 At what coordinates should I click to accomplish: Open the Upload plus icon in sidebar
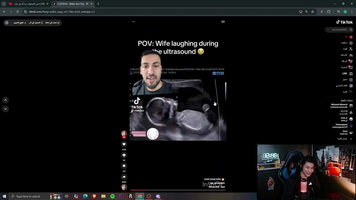(351, 79)
